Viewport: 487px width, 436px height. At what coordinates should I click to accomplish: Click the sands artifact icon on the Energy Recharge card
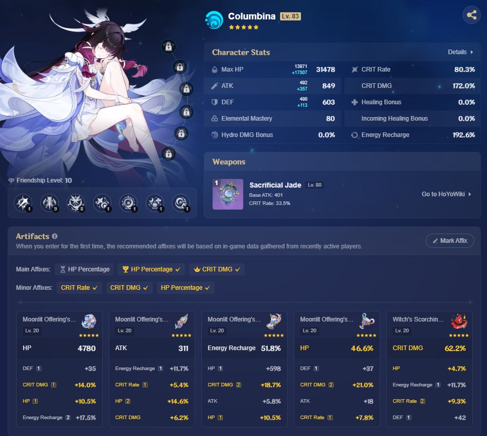click(274, 322)
